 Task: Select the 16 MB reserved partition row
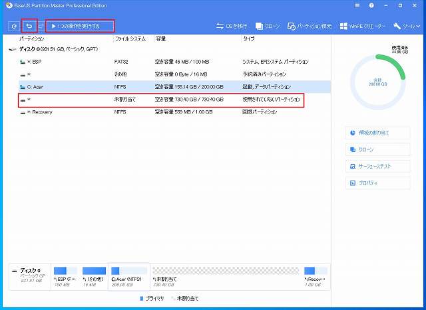coord(174,74)
